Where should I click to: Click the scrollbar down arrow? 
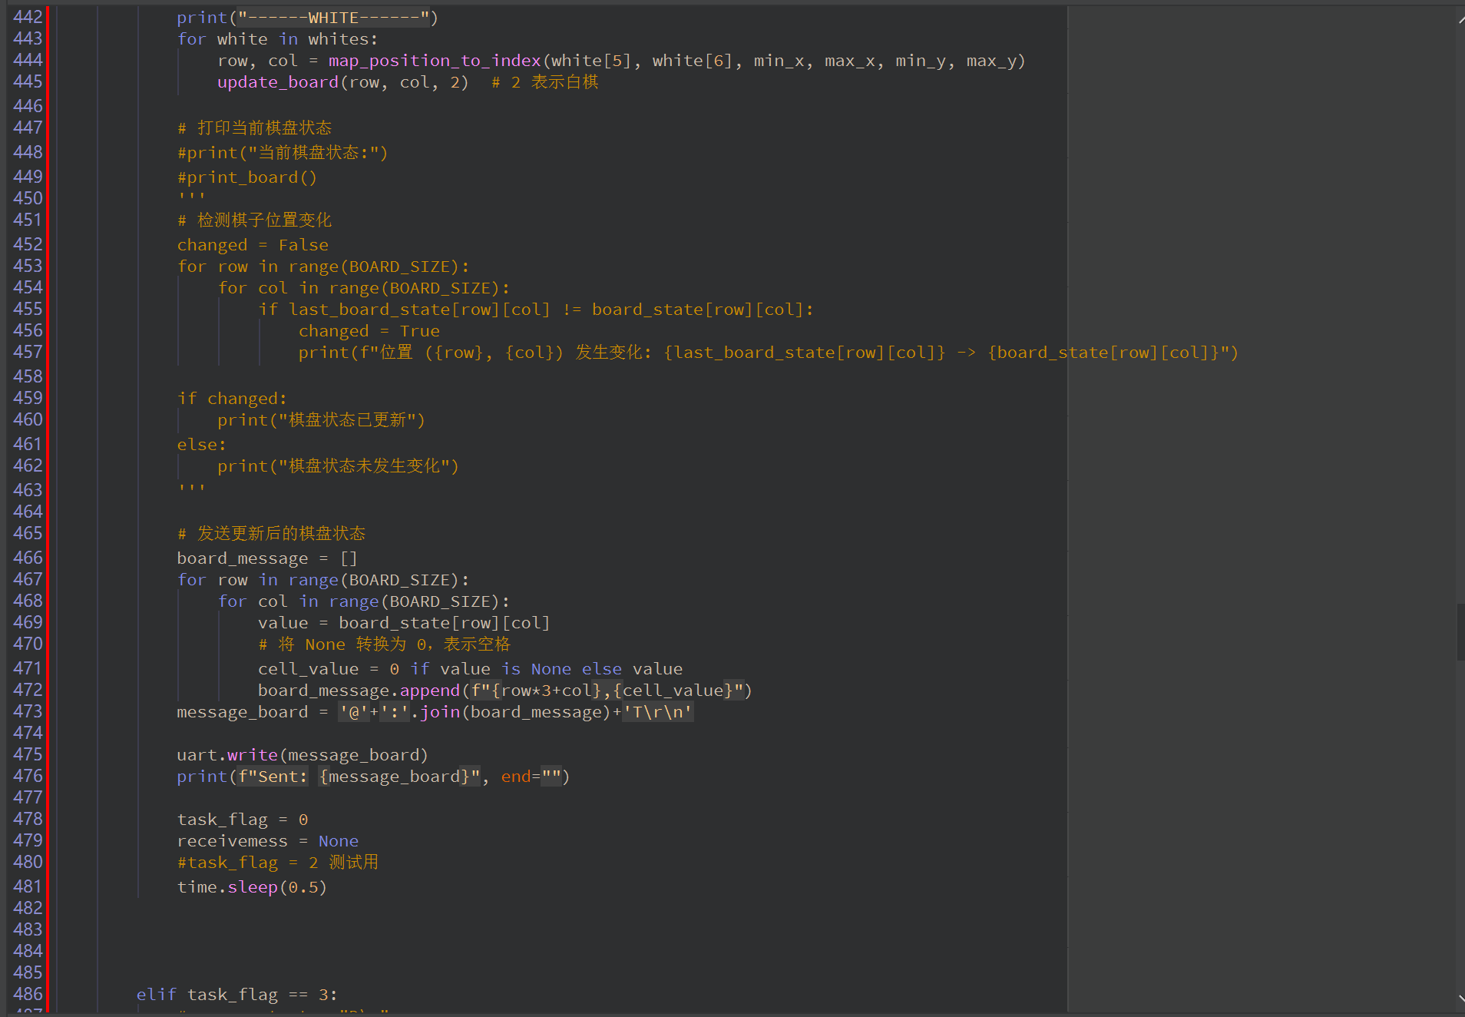click(x=1460, y=999)
